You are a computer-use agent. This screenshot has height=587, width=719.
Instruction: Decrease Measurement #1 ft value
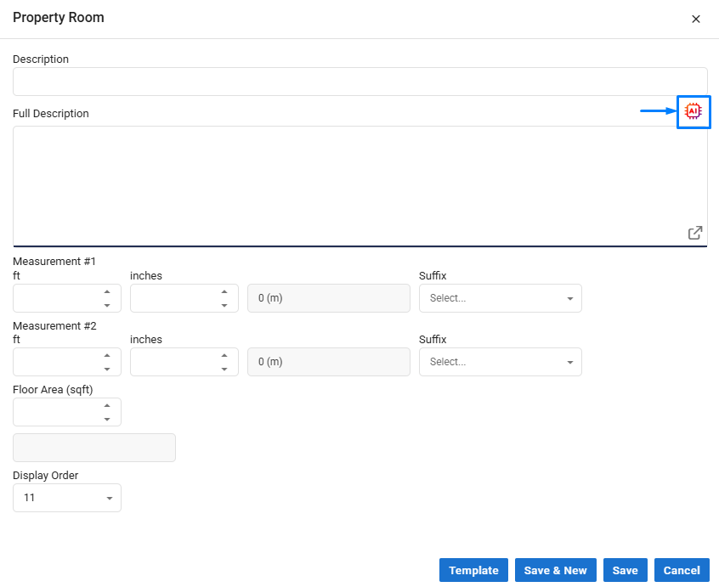tap(107, 305)
